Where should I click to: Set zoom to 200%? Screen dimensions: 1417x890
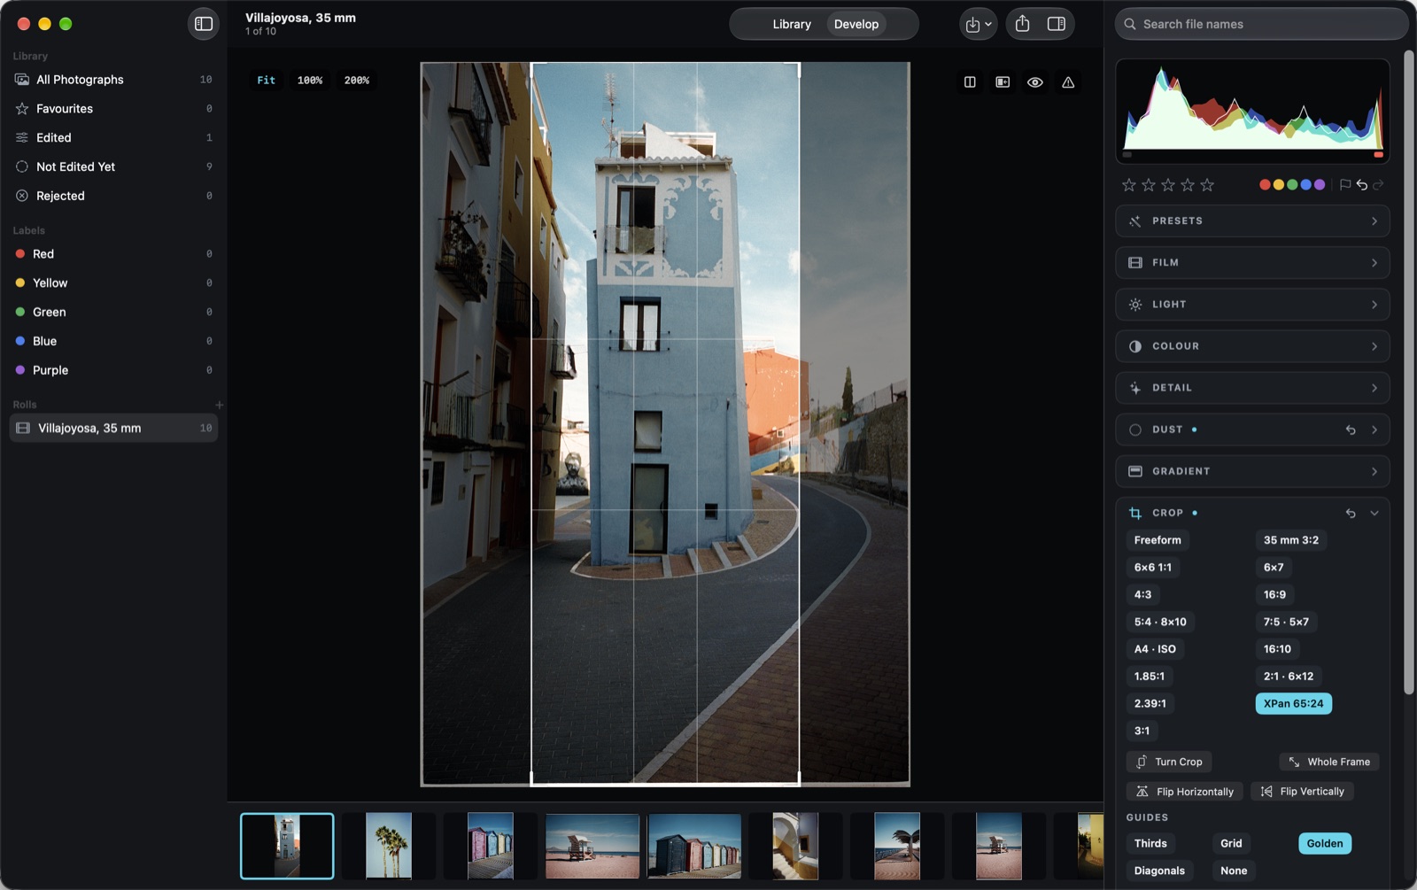tap(357, 81)
